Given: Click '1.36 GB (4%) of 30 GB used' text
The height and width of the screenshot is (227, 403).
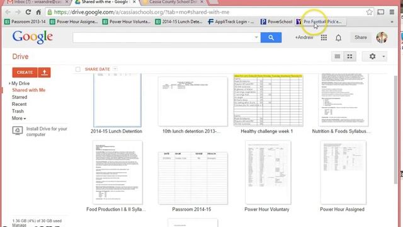Looking at the screenshot, I should pos(37,221).
